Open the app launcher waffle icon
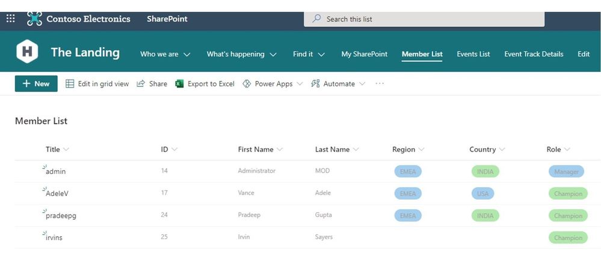This screenshot has height=268, width=601. pos(10,19)
